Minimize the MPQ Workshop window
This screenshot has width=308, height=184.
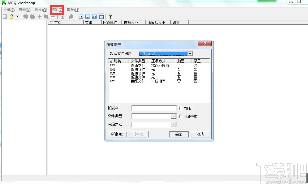tap(291, 2)
